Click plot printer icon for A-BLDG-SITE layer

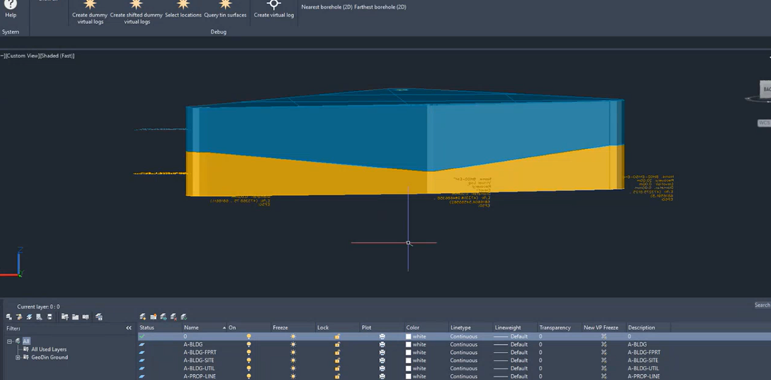tap(382, 361)
